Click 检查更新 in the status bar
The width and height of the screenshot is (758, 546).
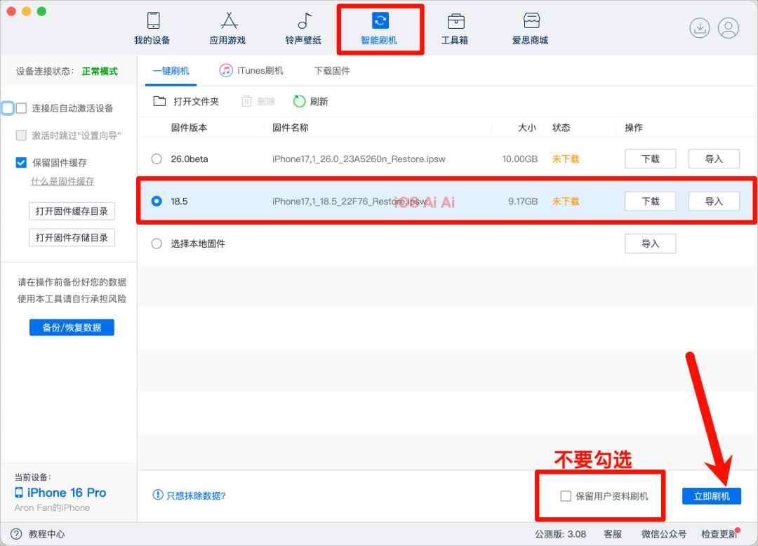[x=719, y=534]
